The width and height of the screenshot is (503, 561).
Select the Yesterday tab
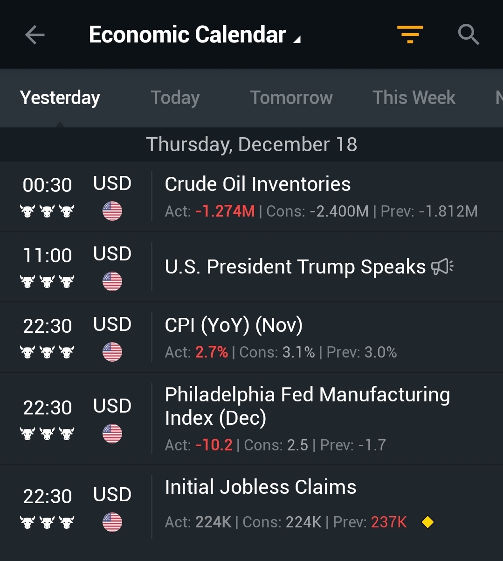point(60,98)
